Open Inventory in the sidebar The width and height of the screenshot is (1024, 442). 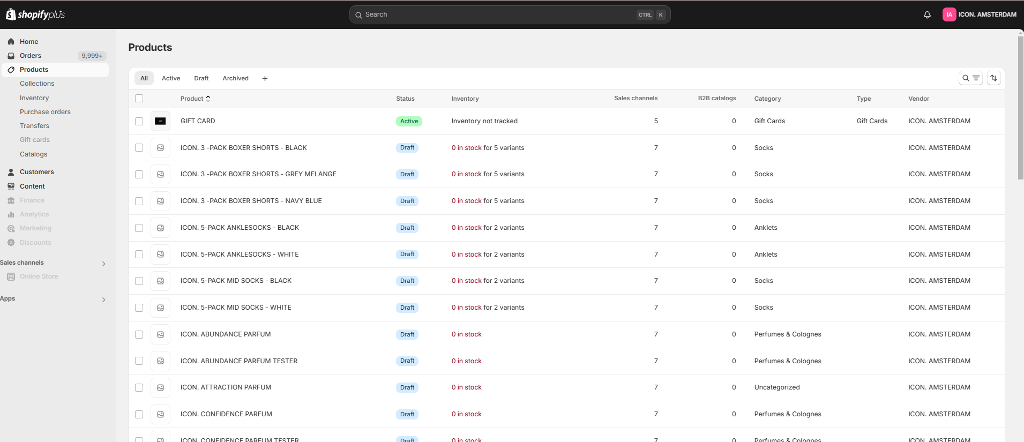click(x=34, y=98)
